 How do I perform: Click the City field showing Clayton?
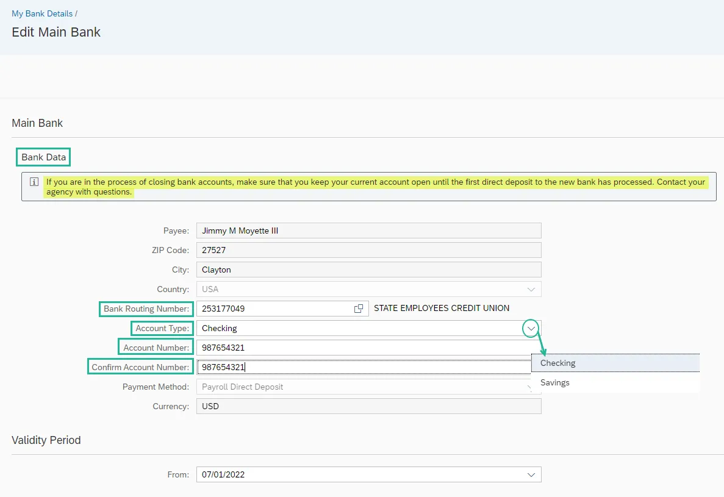click(368, 270)
